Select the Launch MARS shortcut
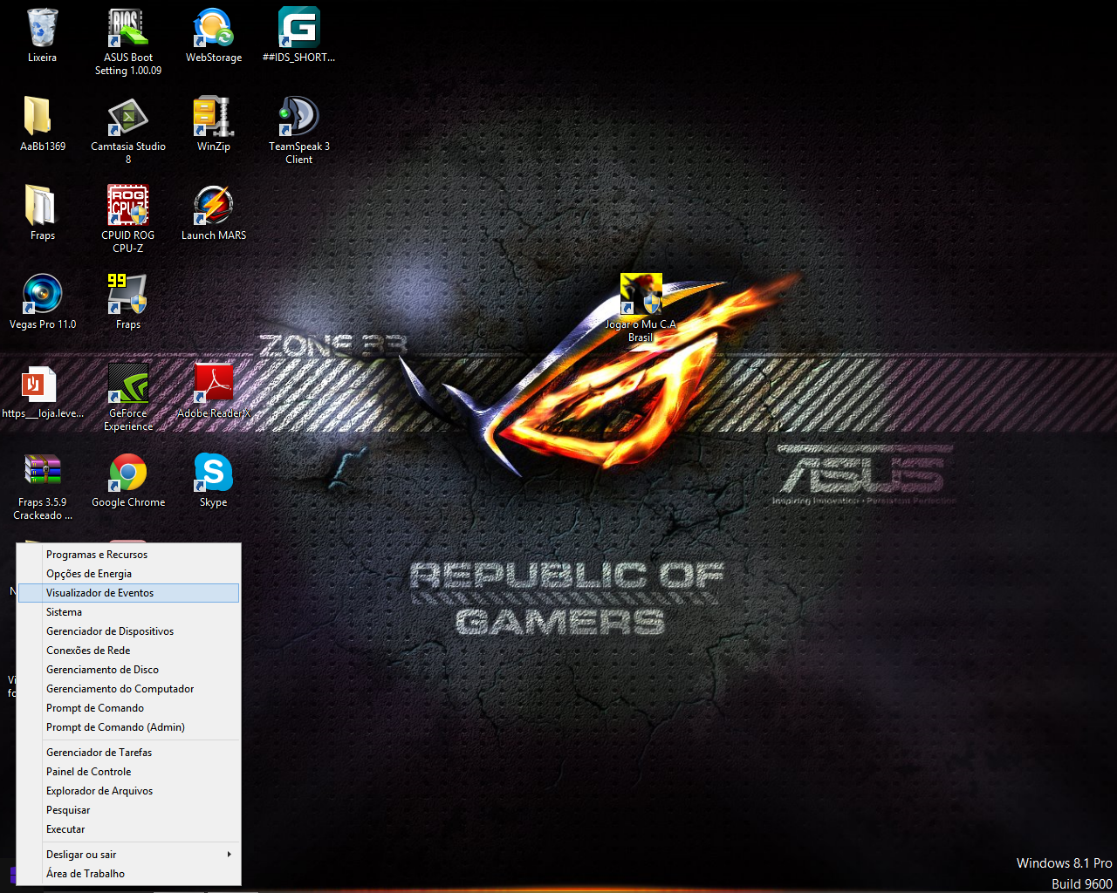This screenshot has height=893, width=1117. coord(214,207)
